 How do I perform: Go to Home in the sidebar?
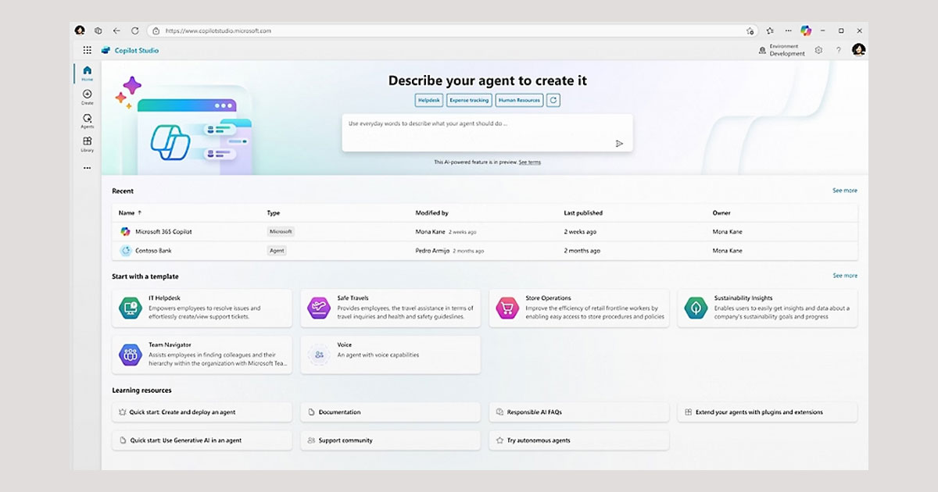coord(87,73)
